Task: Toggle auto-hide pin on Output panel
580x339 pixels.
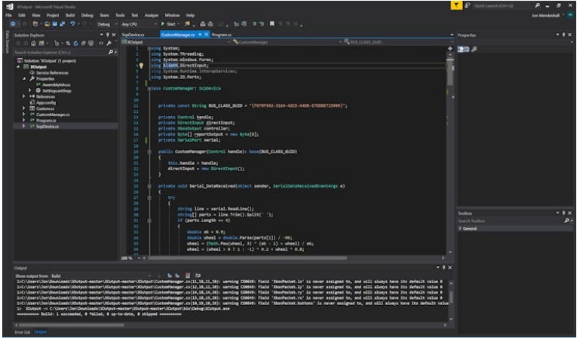Action: [x=443, y=267]
